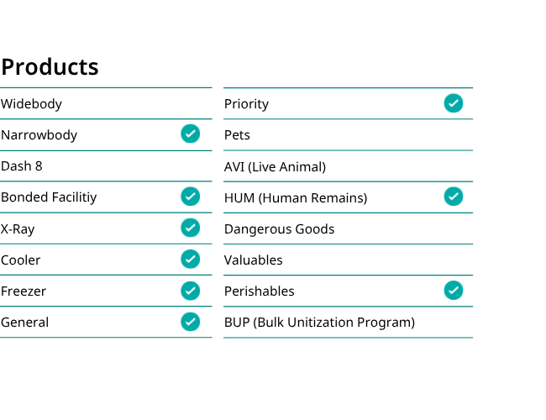The width and height of the screenshot is (546, 420).
Task: Click the Cooler checkmark icon
Action: click(190, 259)
